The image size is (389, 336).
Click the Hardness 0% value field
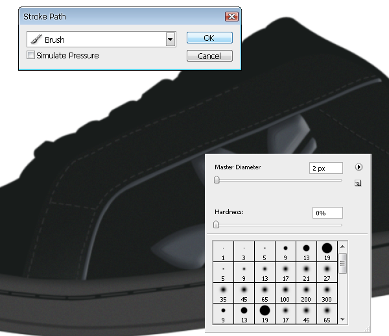327,213
